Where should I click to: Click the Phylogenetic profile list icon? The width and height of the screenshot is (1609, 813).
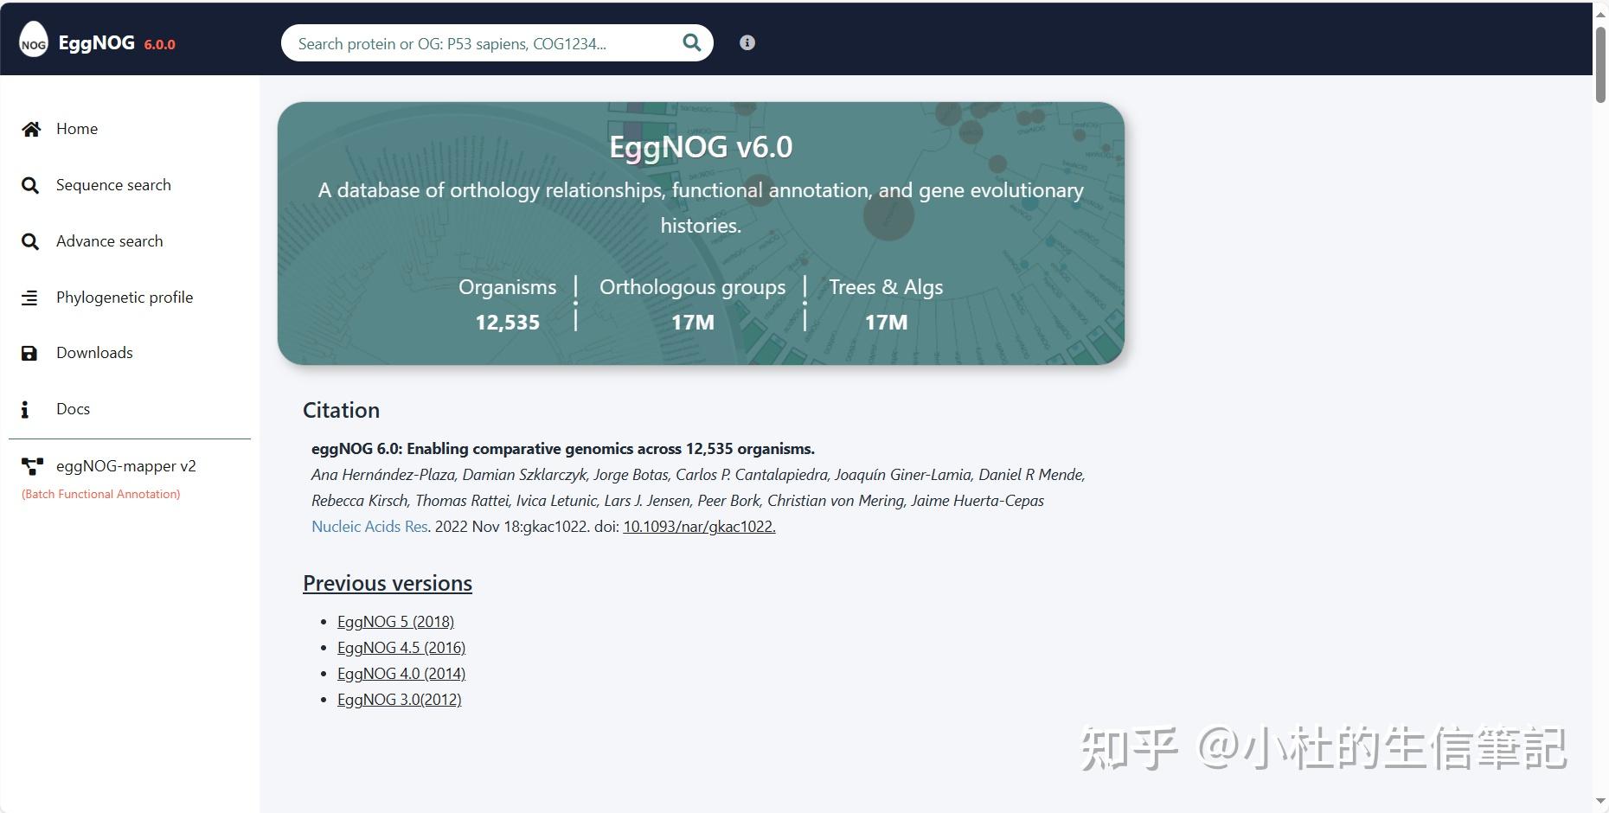(30, 298)
